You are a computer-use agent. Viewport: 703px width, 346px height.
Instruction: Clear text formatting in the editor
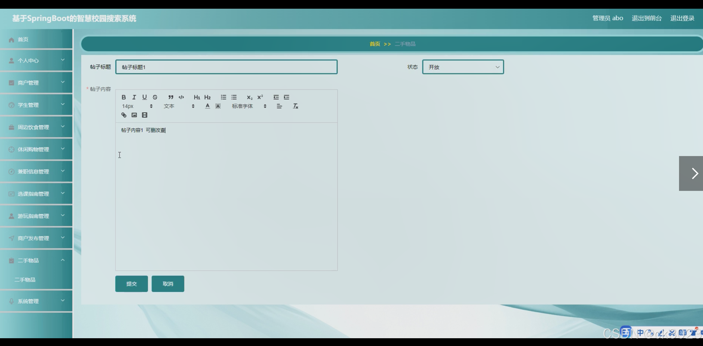295,106
